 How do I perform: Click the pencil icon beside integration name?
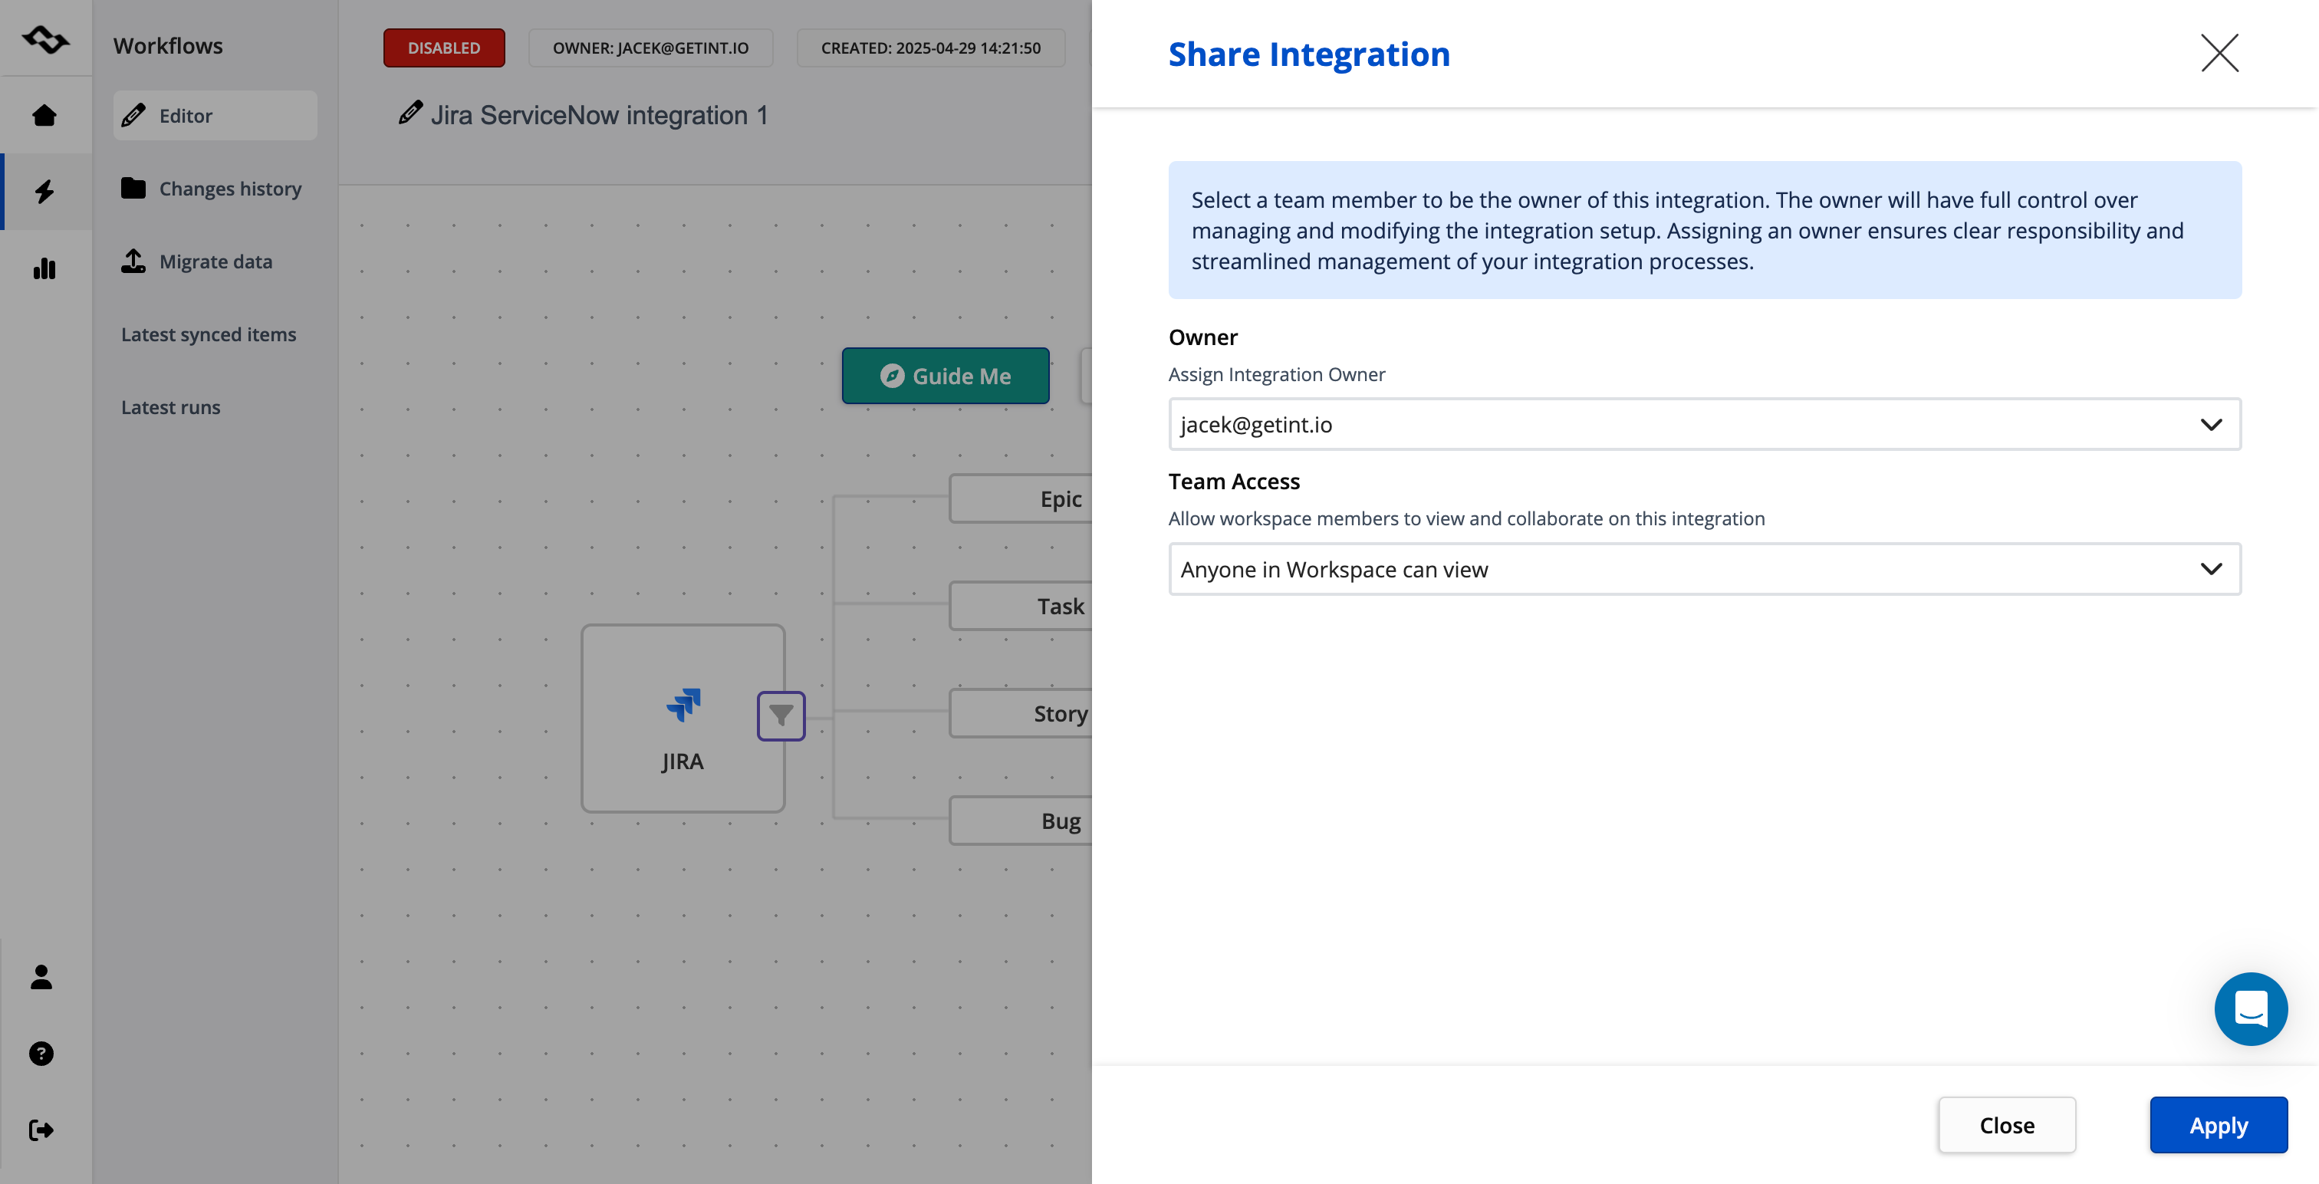click(x=410, y=113)
